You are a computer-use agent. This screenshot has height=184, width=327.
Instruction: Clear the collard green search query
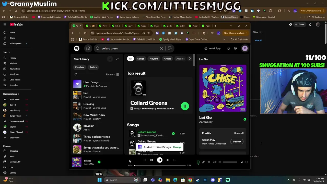point(161,48)
